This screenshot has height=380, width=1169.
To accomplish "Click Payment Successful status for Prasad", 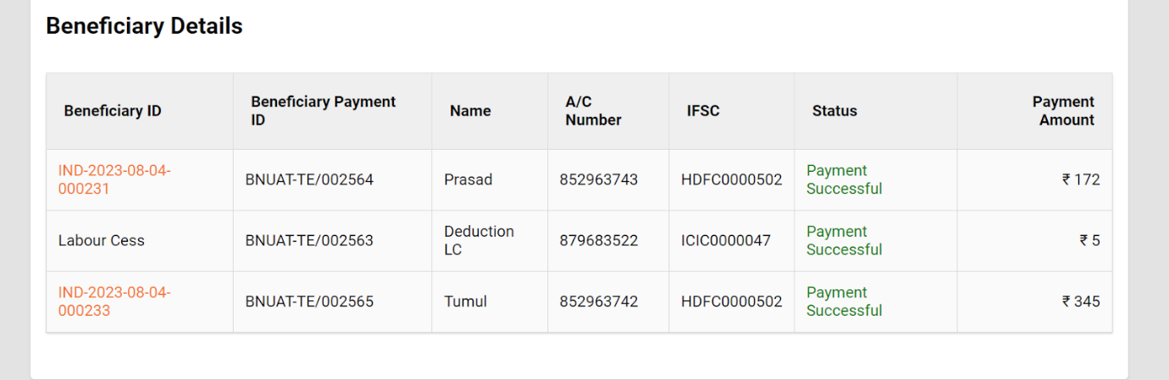I will coord(844,179).
